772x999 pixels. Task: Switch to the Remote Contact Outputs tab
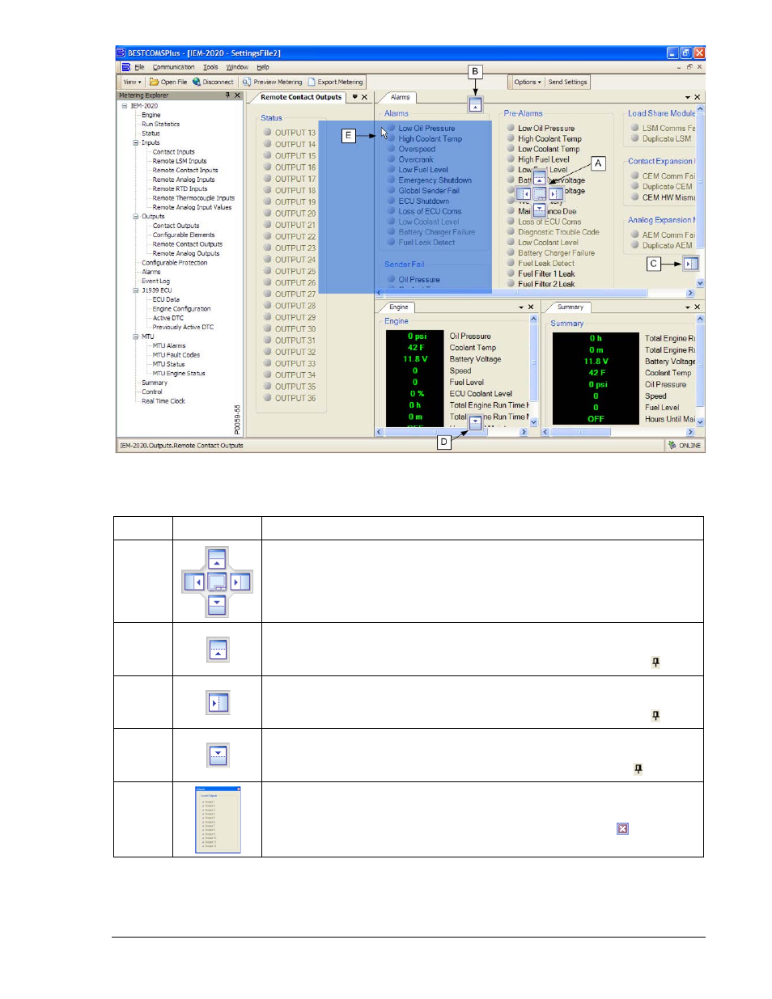301,97
